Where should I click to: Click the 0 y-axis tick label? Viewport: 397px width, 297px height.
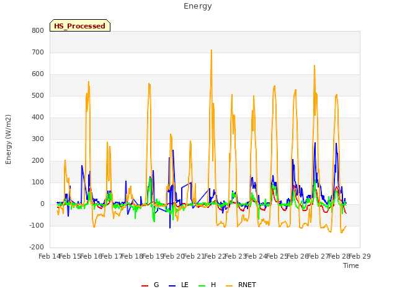click(x=42, y=204)
